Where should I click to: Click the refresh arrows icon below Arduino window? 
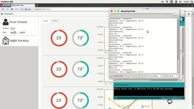pyautogui.click(x=170, y=102)
